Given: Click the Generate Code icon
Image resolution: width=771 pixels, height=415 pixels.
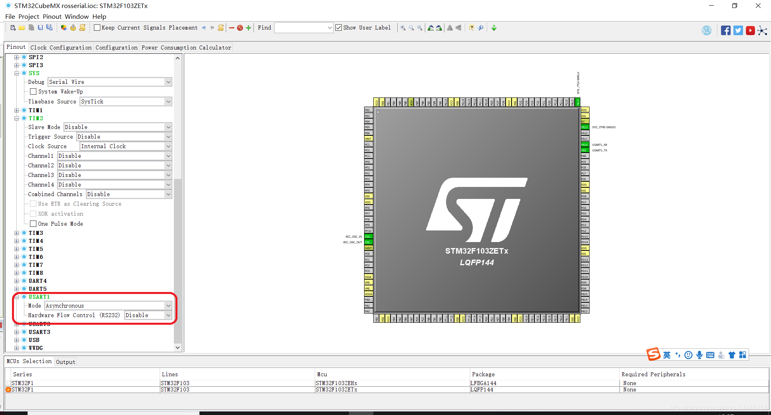Looking at the screenshot, I should point(73,28).
